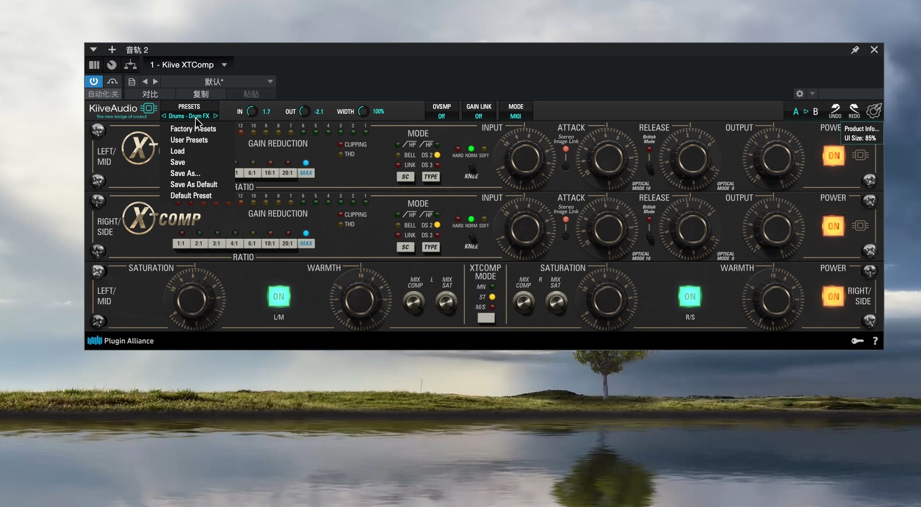
Task: Click the Left/Mid INPUT knob
Action: 525,159
